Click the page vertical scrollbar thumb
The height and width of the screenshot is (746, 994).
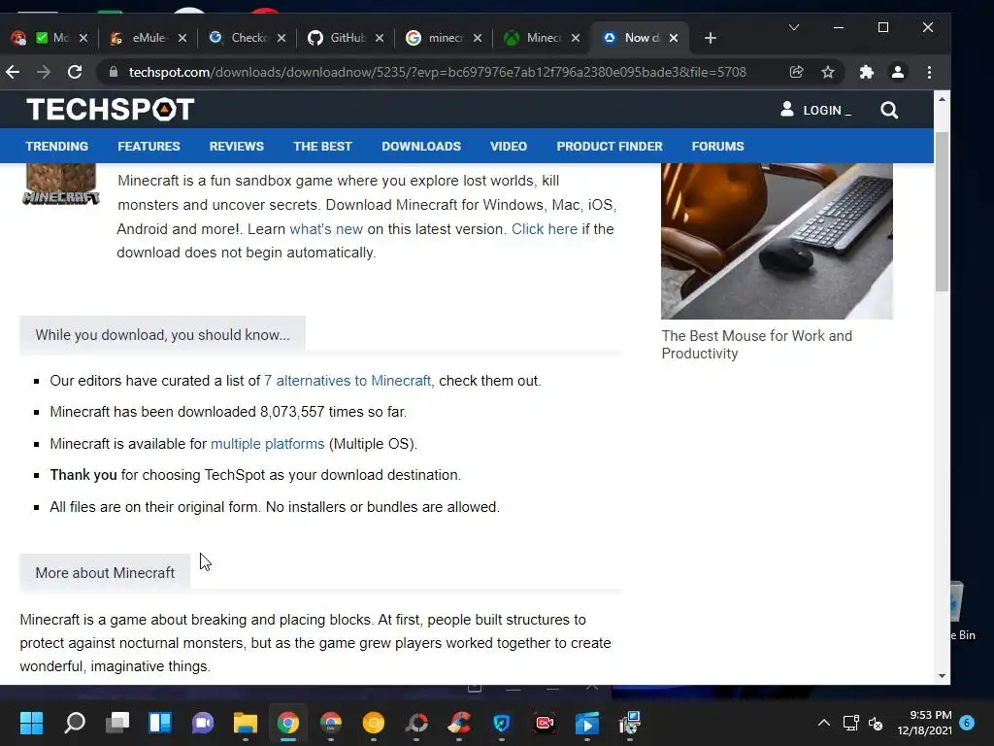942,213
